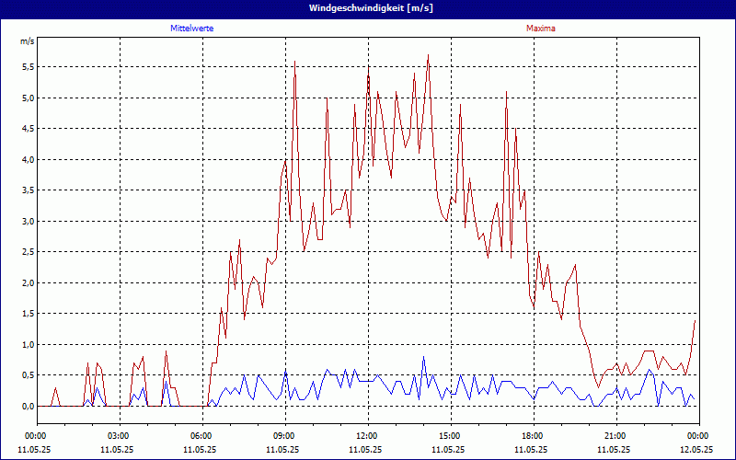Select the 06:00 time axis label
This screenshot has height=460, width=736.
[x=201, y=435]
